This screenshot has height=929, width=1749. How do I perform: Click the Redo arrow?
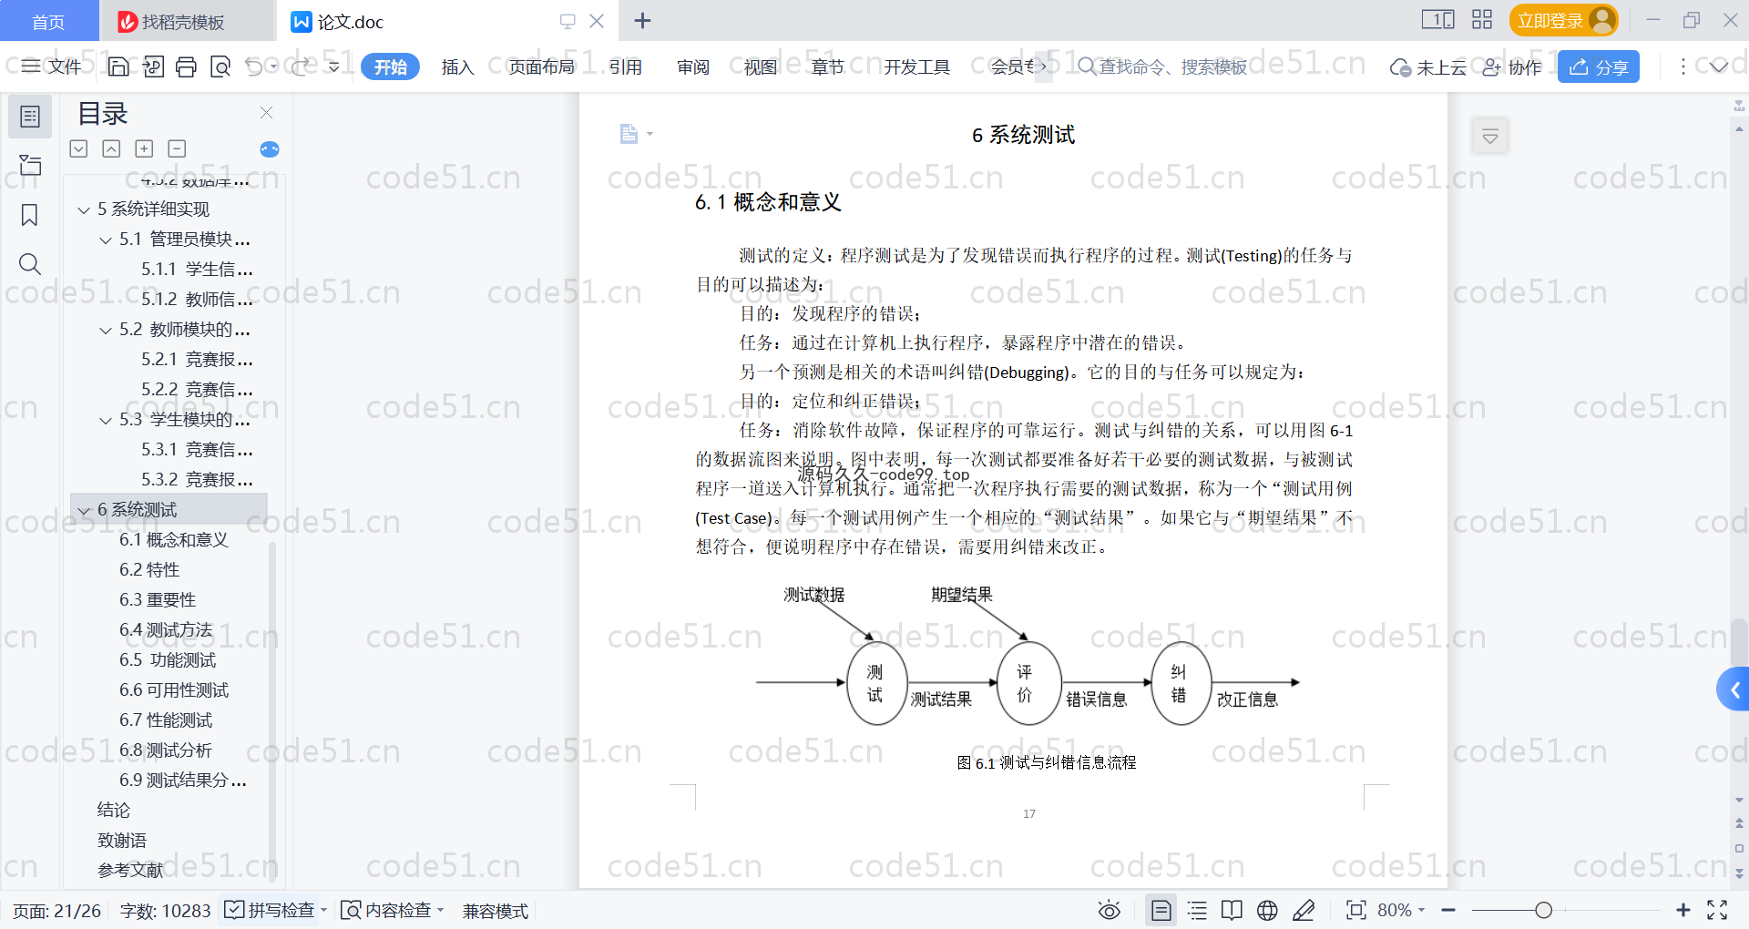[x=300, y=66]
